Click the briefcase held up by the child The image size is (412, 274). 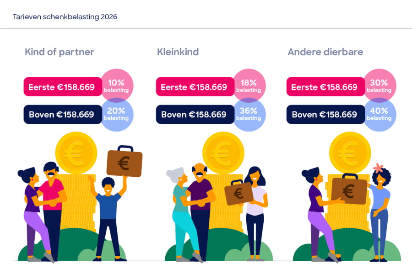pyautogui.click(x=125, y=162)
